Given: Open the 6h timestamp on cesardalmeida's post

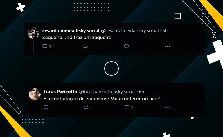Looking at the screenshot, I should coord(165,31).
